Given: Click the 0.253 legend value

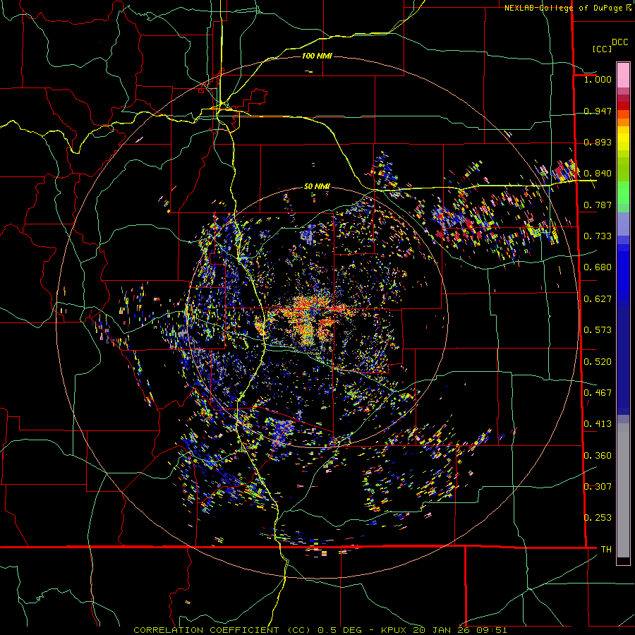Looking at the screenshot, I should [x=598, y=518].
